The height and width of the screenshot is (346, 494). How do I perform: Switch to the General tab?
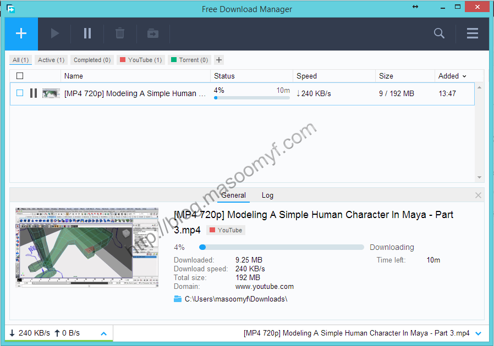coord(233,196)
